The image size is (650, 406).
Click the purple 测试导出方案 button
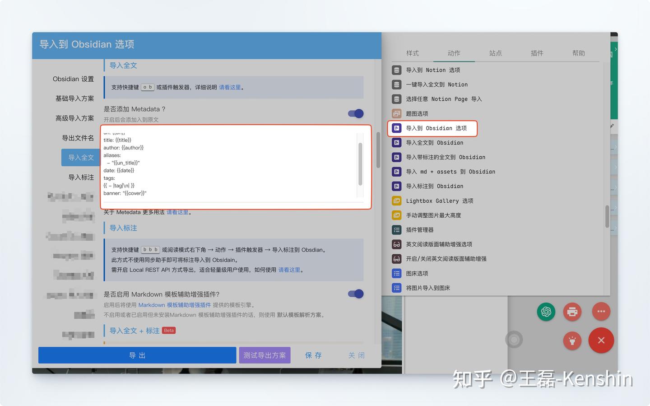pos(265,355)
